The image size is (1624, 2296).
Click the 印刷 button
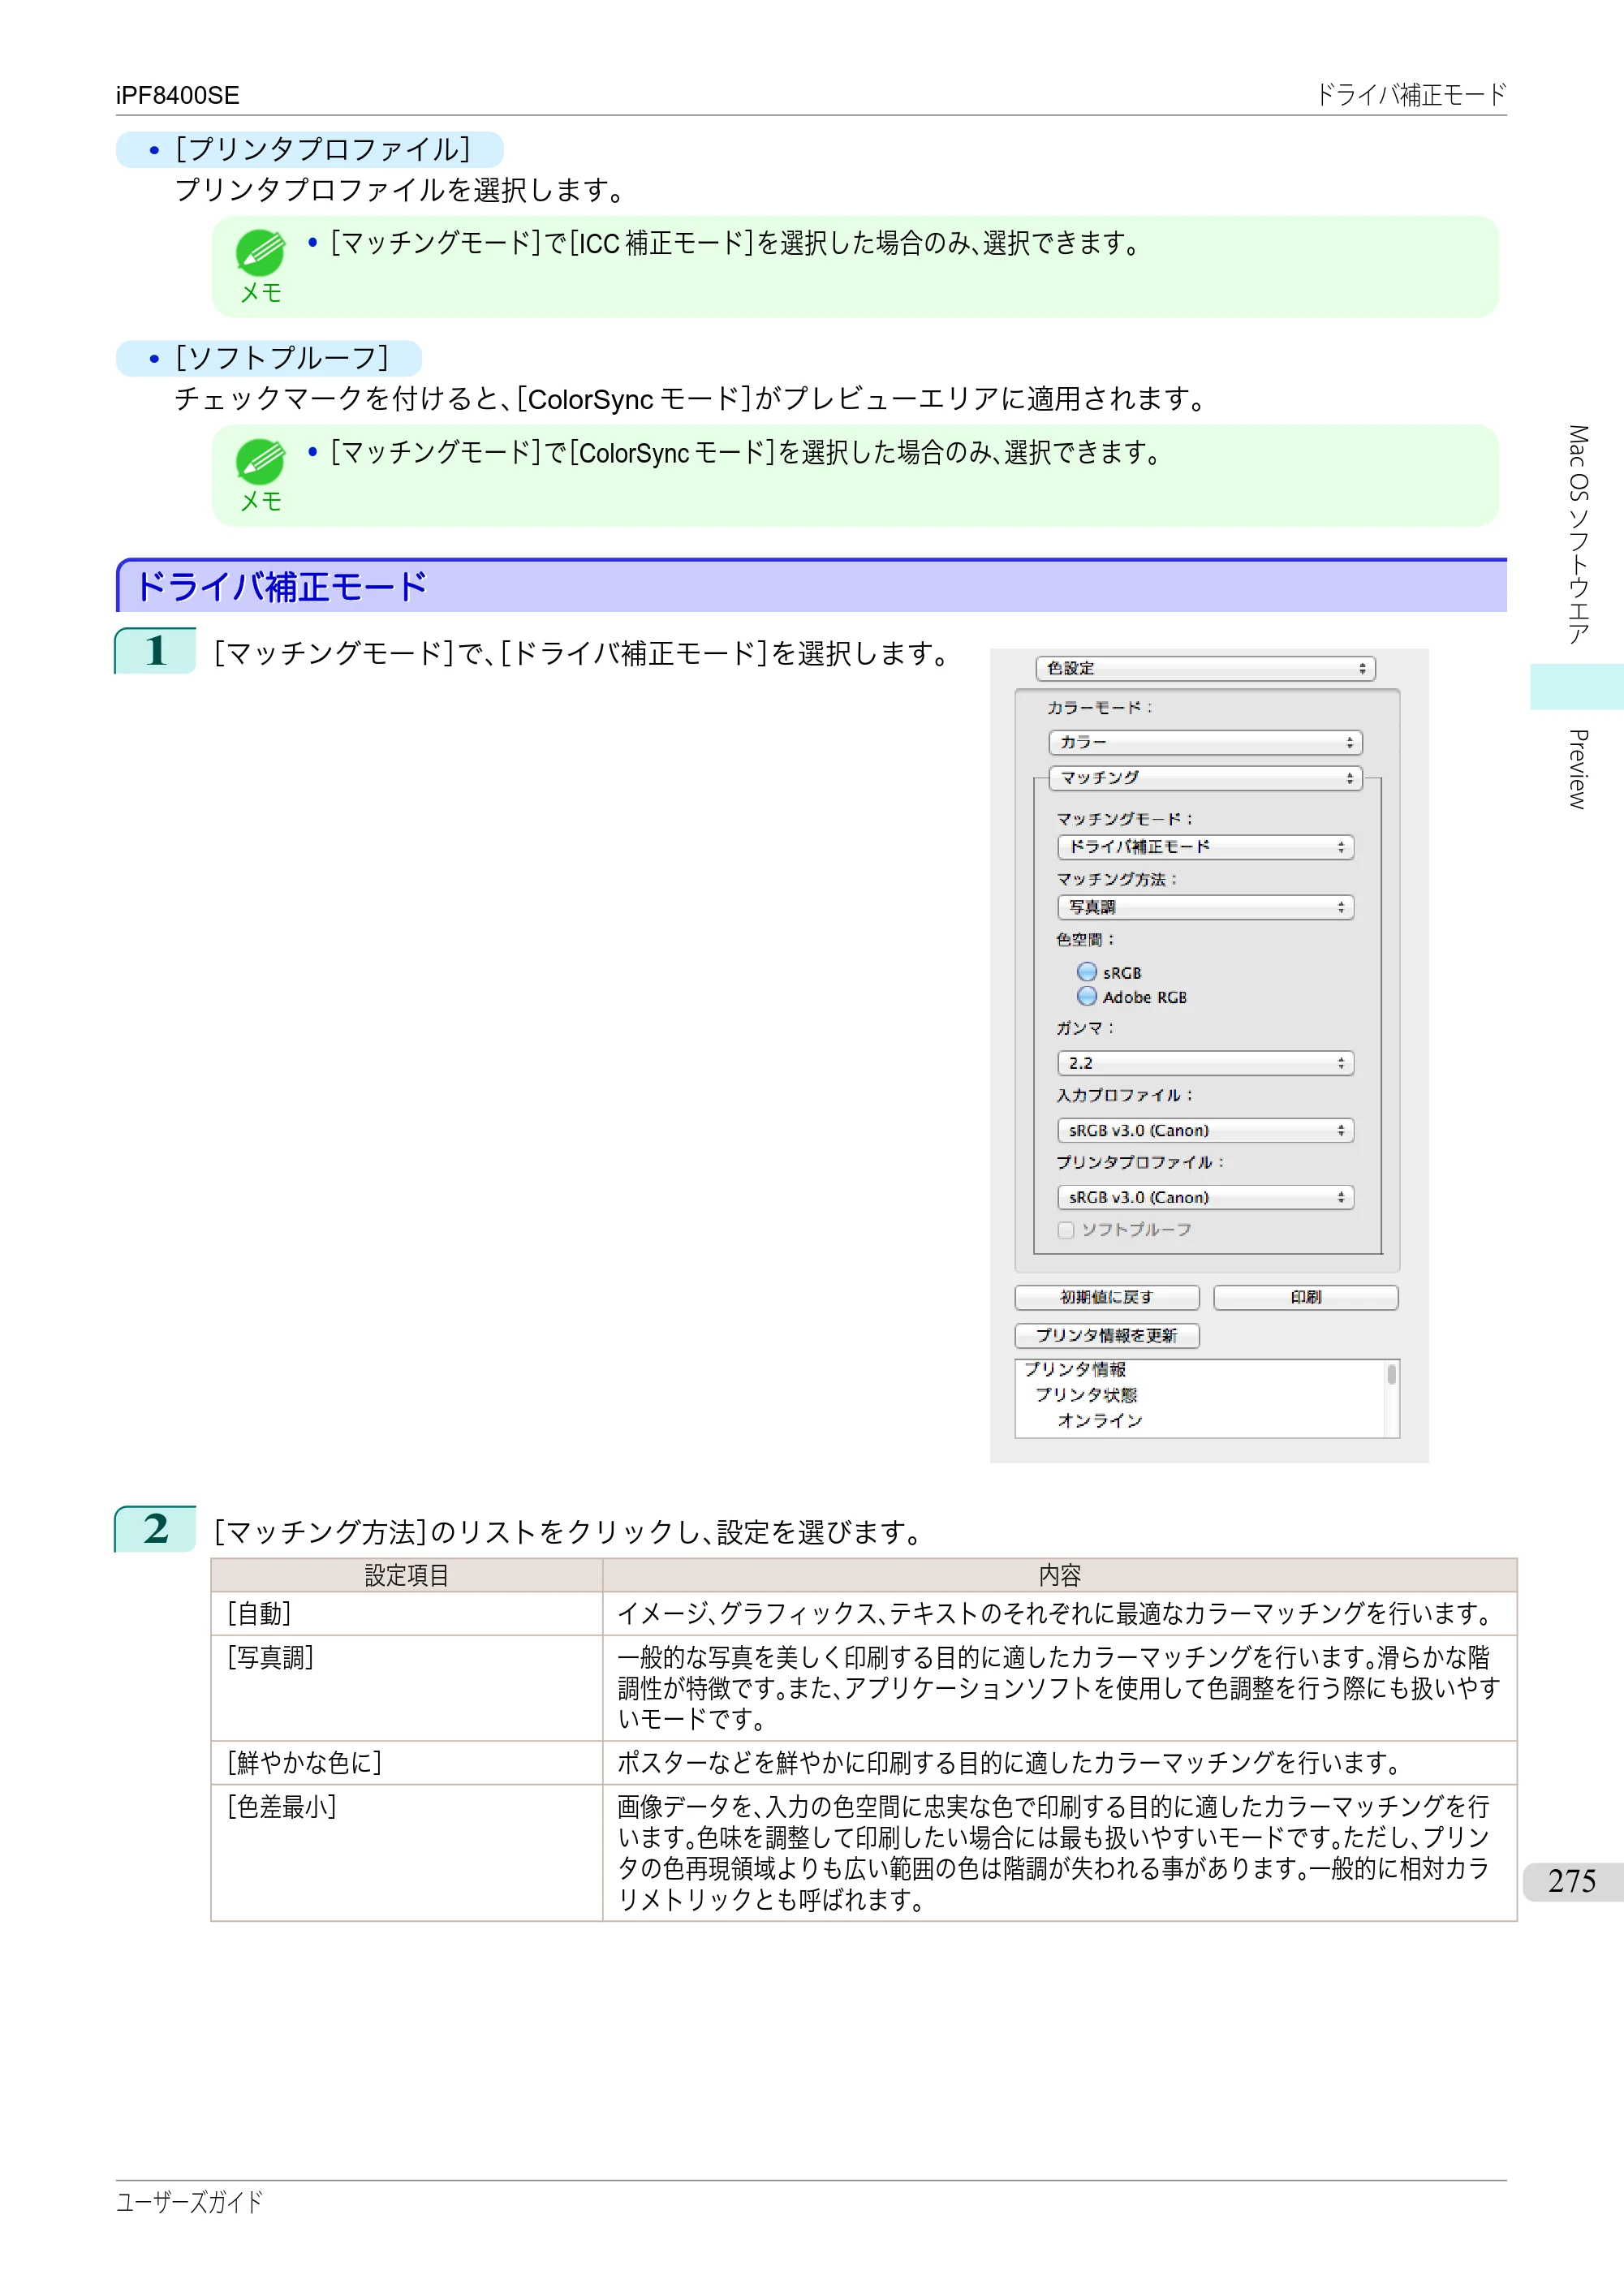pos(1305,1297)
